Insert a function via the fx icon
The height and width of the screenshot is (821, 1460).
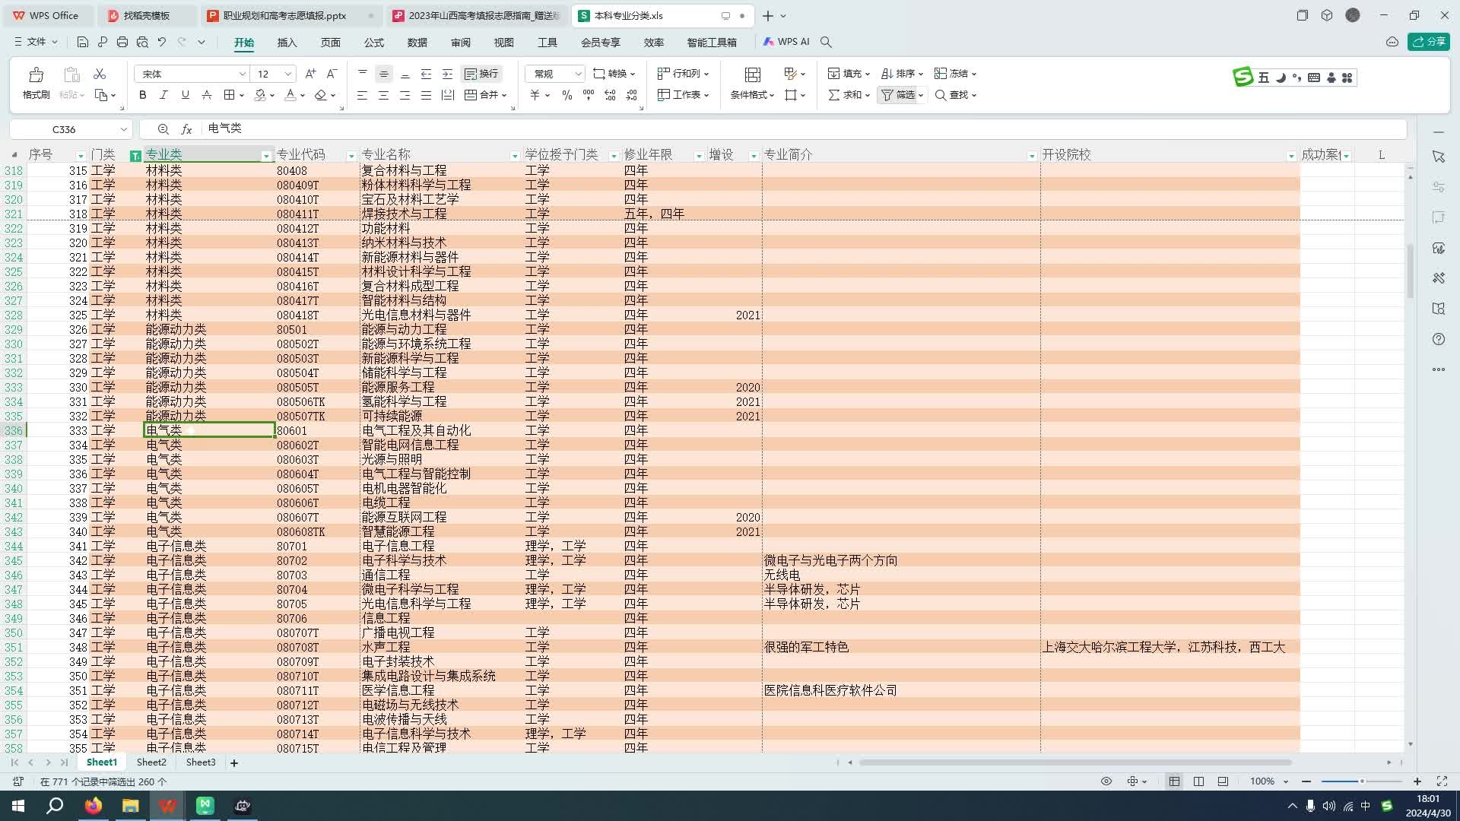tap(187, 129)
